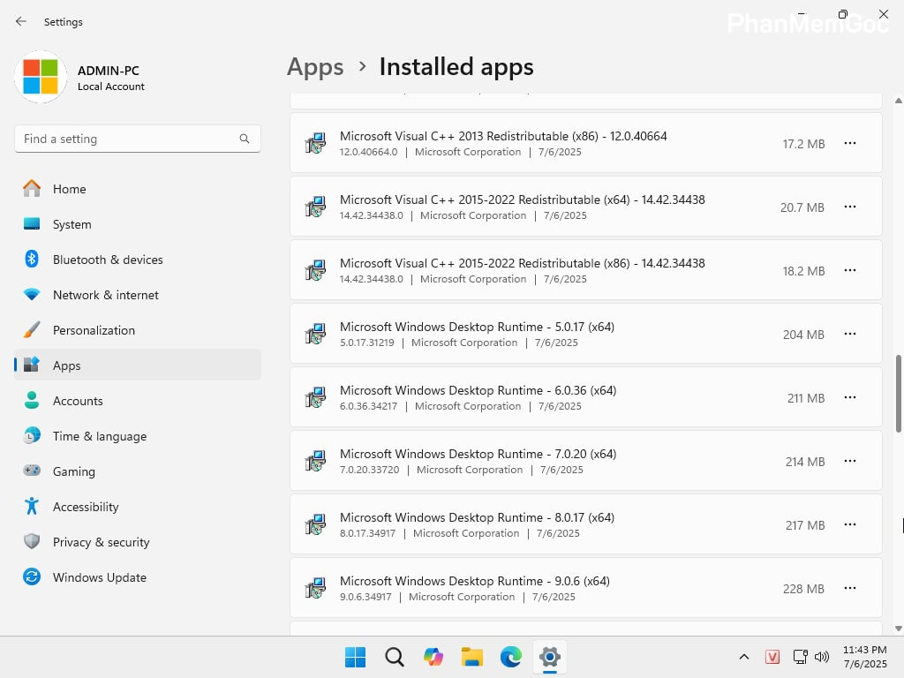Open Personalization via the paintbrush icon
Image resolution: width=904 pixels, height=678 pixels.
tap(35, 330)
